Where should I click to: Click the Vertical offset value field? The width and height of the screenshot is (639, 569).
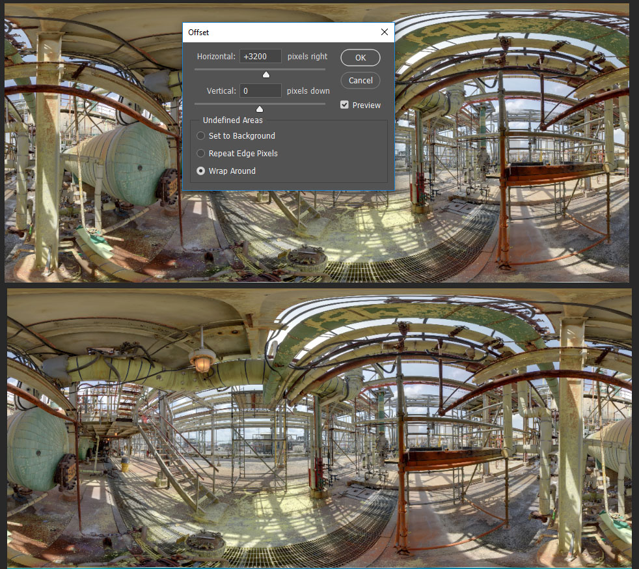pyautogui.click(x=260, y=91)
